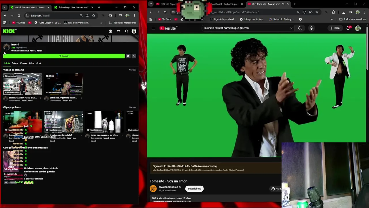This screenshot has width=369, height=208.
Task: Reload the YouTube browser window
Action: 165,12
